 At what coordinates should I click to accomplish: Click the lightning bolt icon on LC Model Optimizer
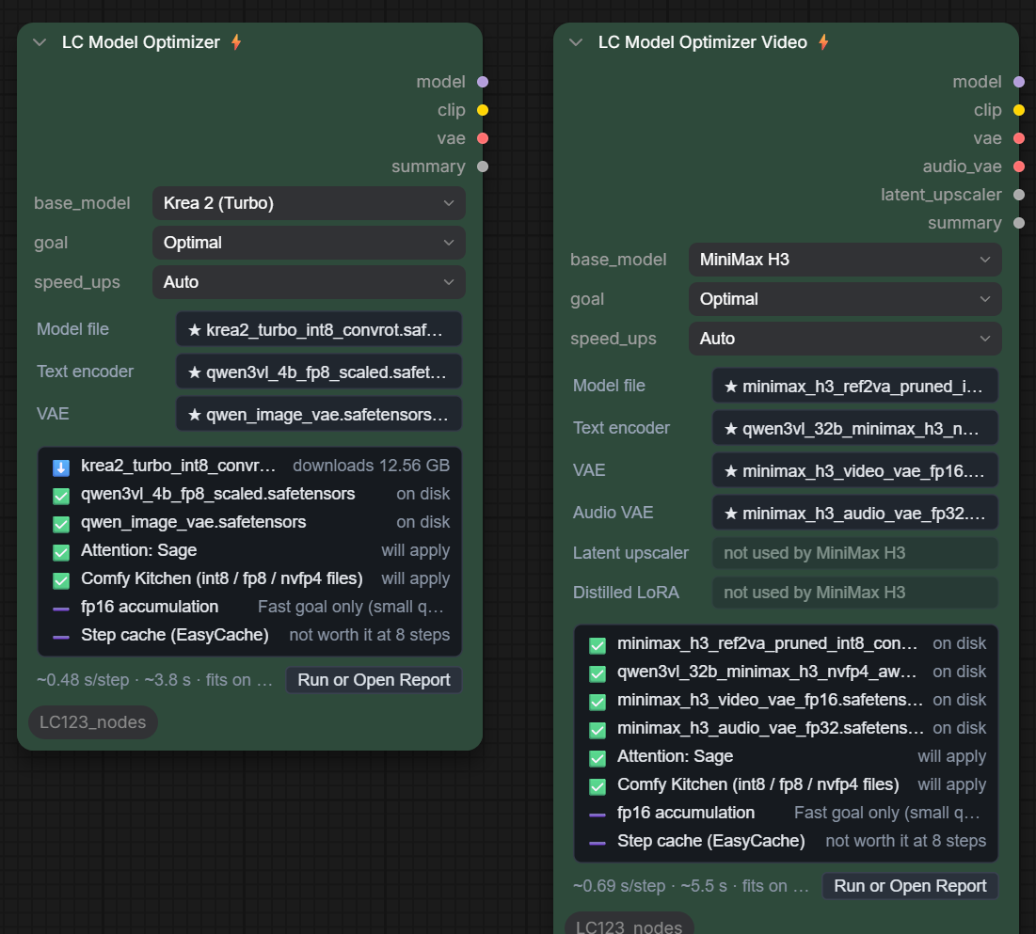coord(236,42)
